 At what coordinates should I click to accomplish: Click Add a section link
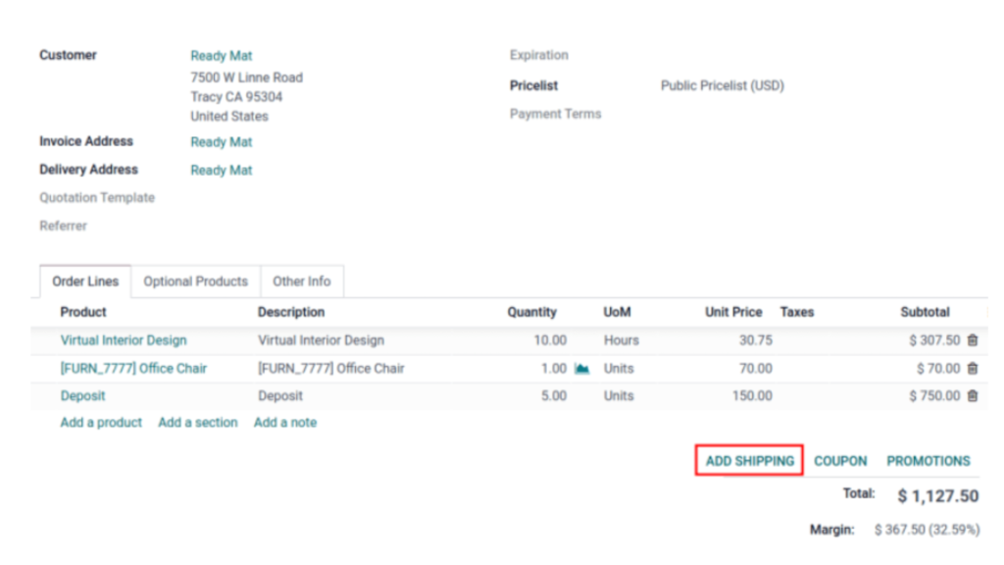pyautogui.click(x=198, y=423)
